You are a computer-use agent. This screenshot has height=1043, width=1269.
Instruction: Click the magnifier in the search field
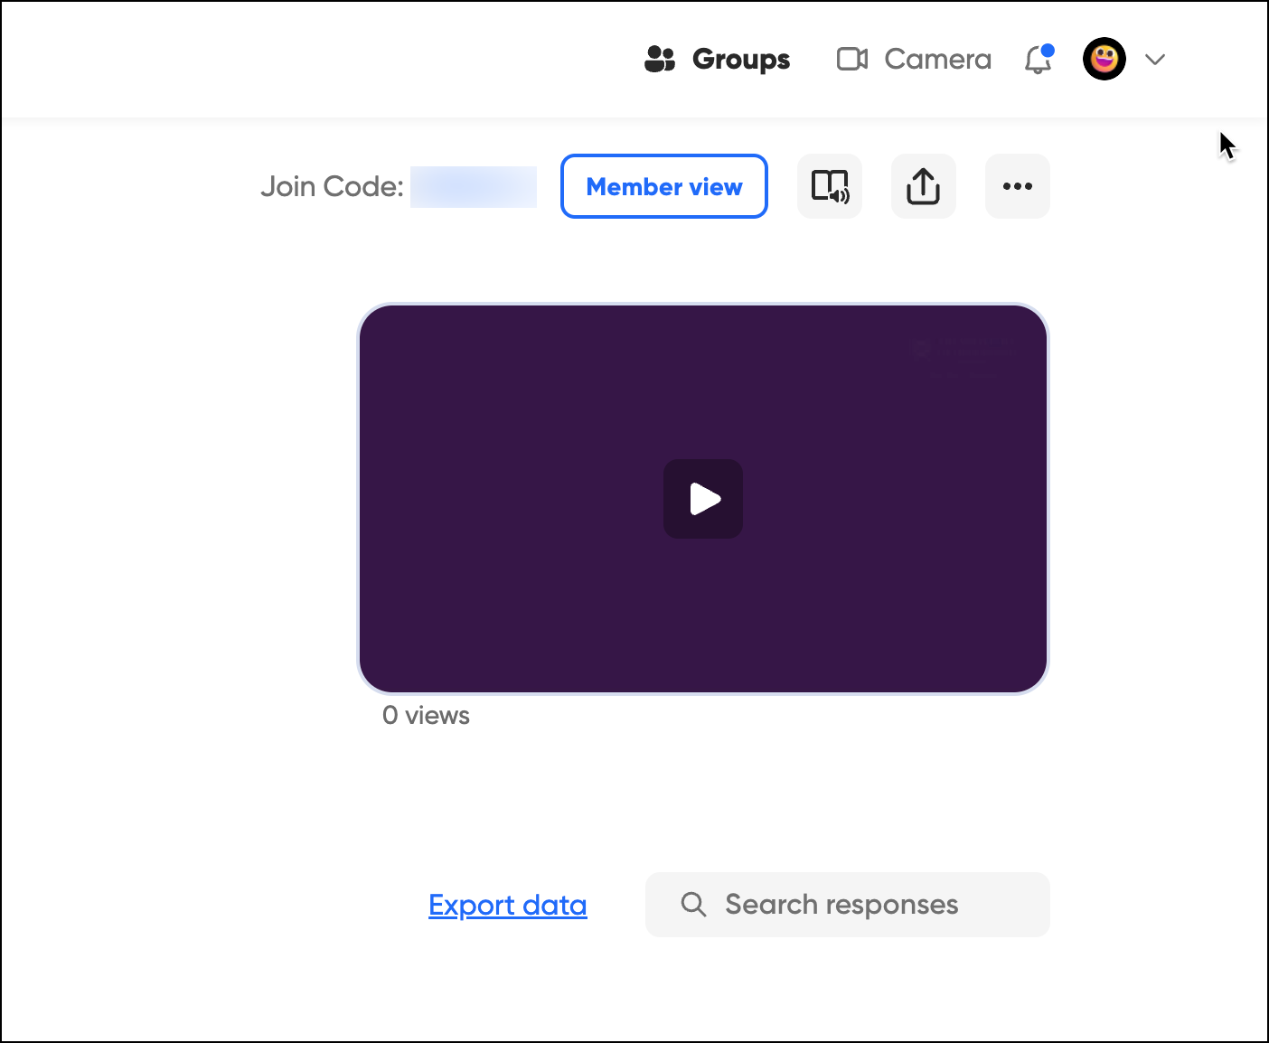pyautogui.click(x=693, y=904)
